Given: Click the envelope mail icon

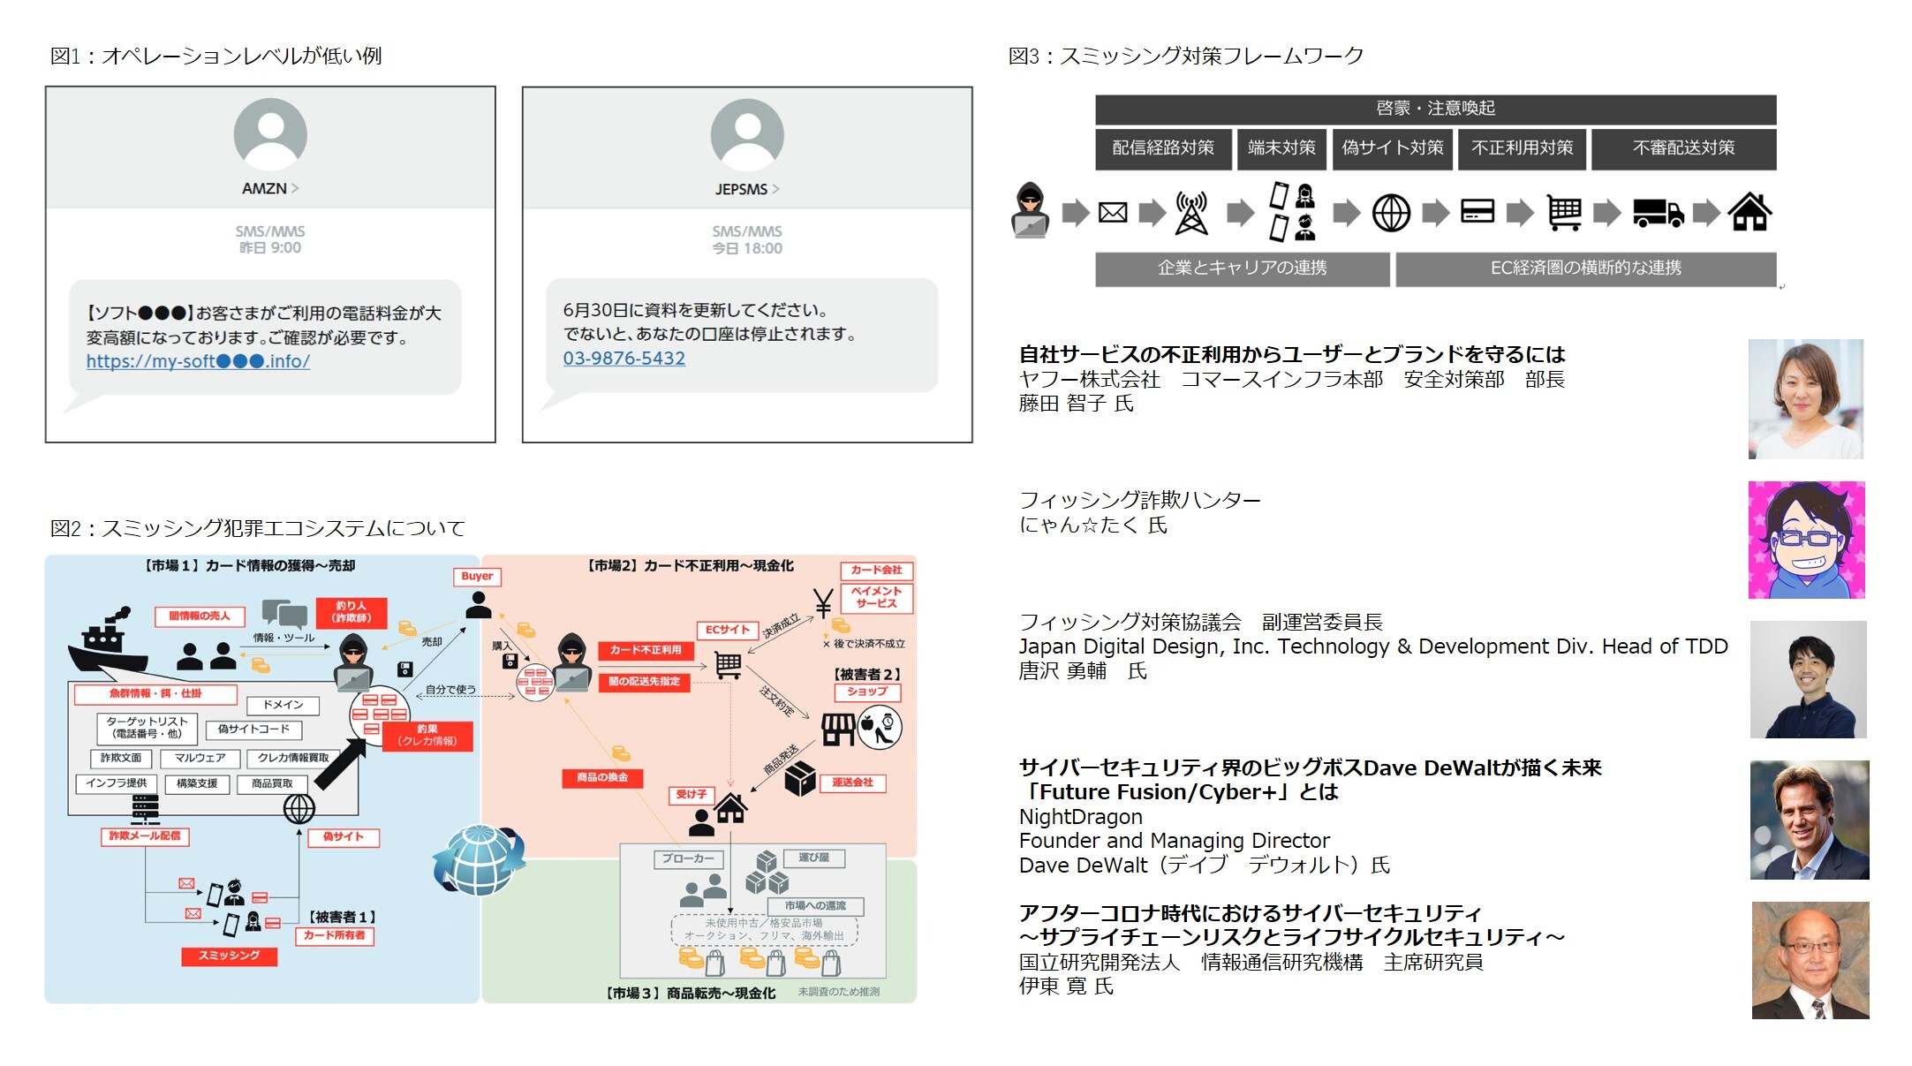Looking at the screenshot, I should pos(1113,213).
